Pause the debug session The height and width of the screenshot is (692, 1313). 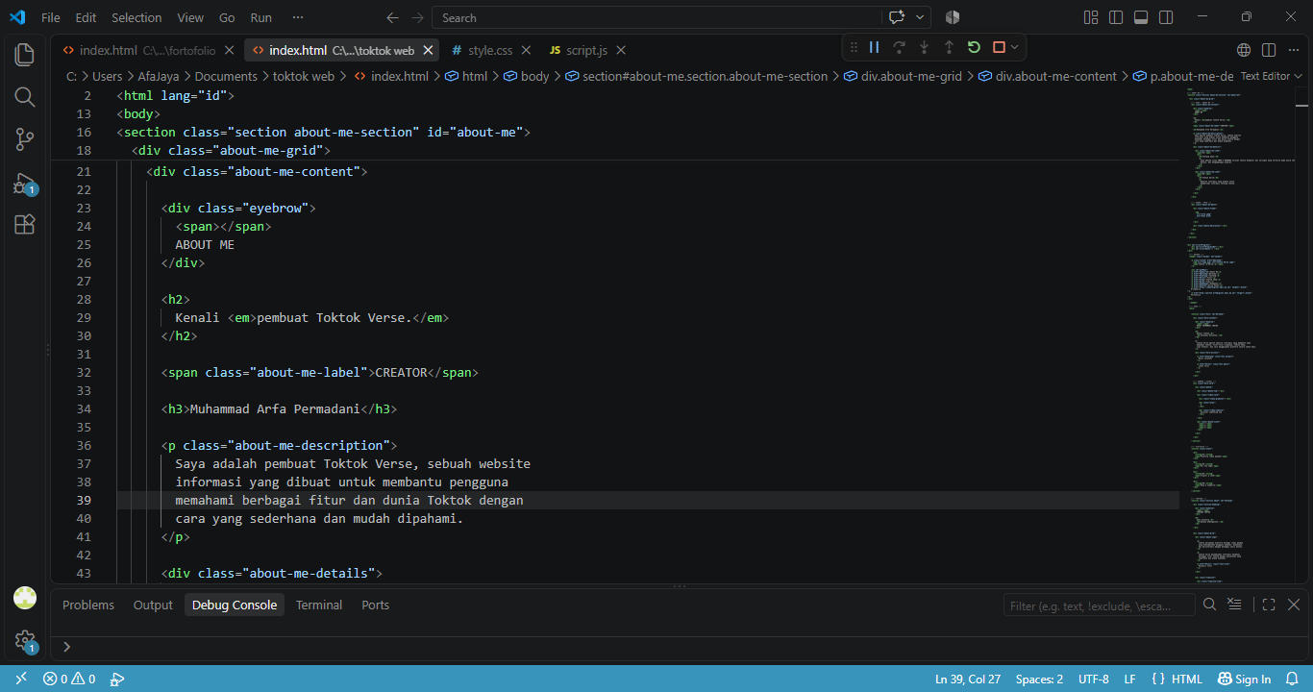(875, 47)
